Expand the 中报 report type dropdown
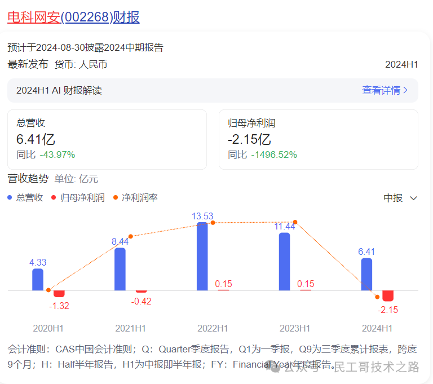The width and height of the screenshot is (433, 384). point(400,198)
